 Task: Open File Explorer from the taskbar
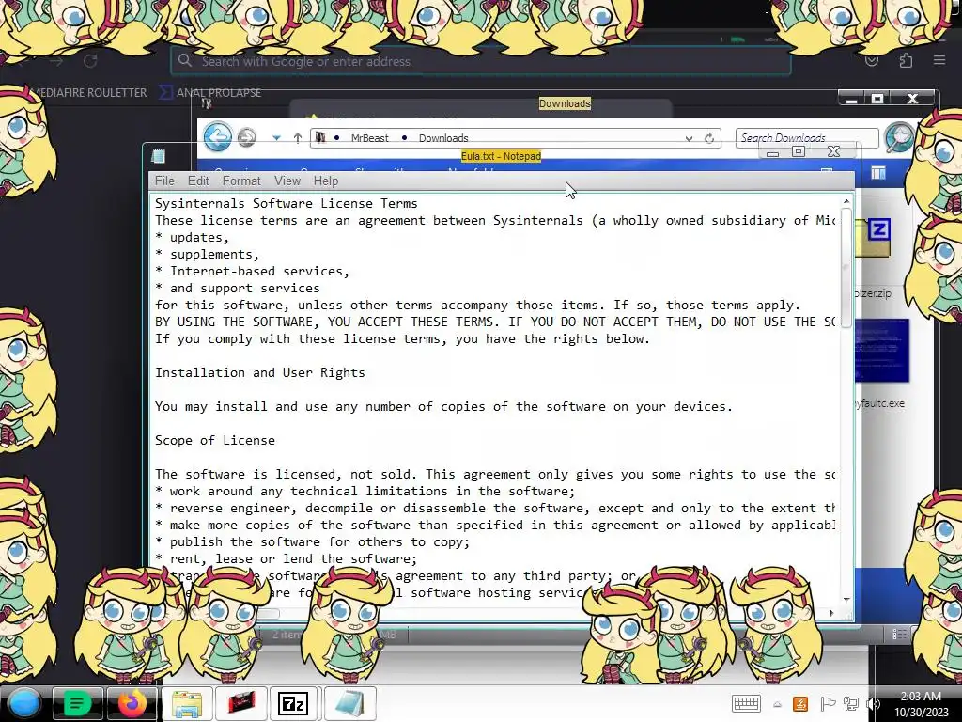(x=187, y=703)
